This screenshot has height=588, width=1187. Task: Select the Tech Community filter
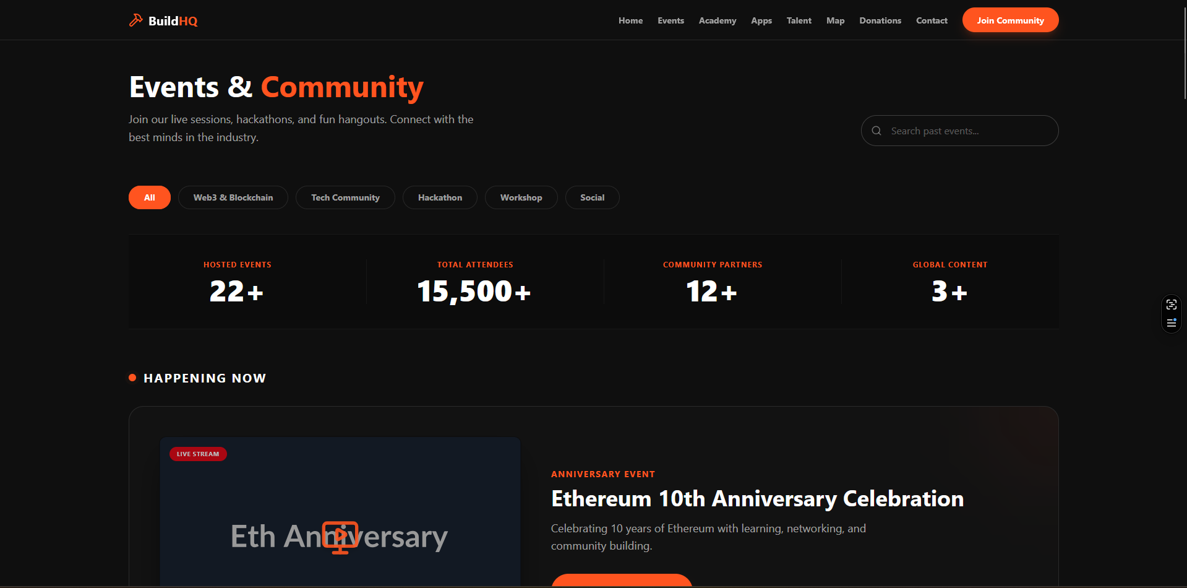pos(345,197)
